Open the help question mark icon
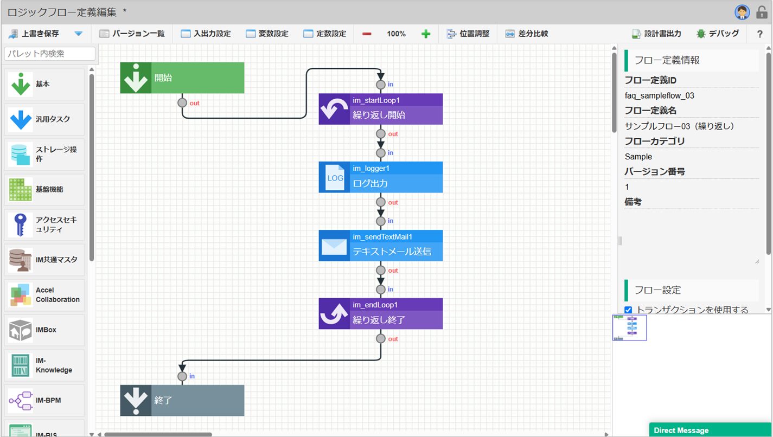 [759, 34]
